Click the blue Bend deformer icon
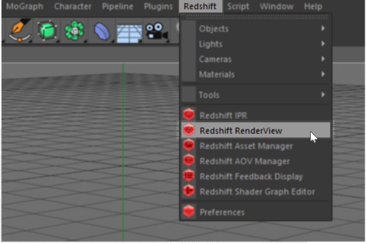 tap(102, 31)
